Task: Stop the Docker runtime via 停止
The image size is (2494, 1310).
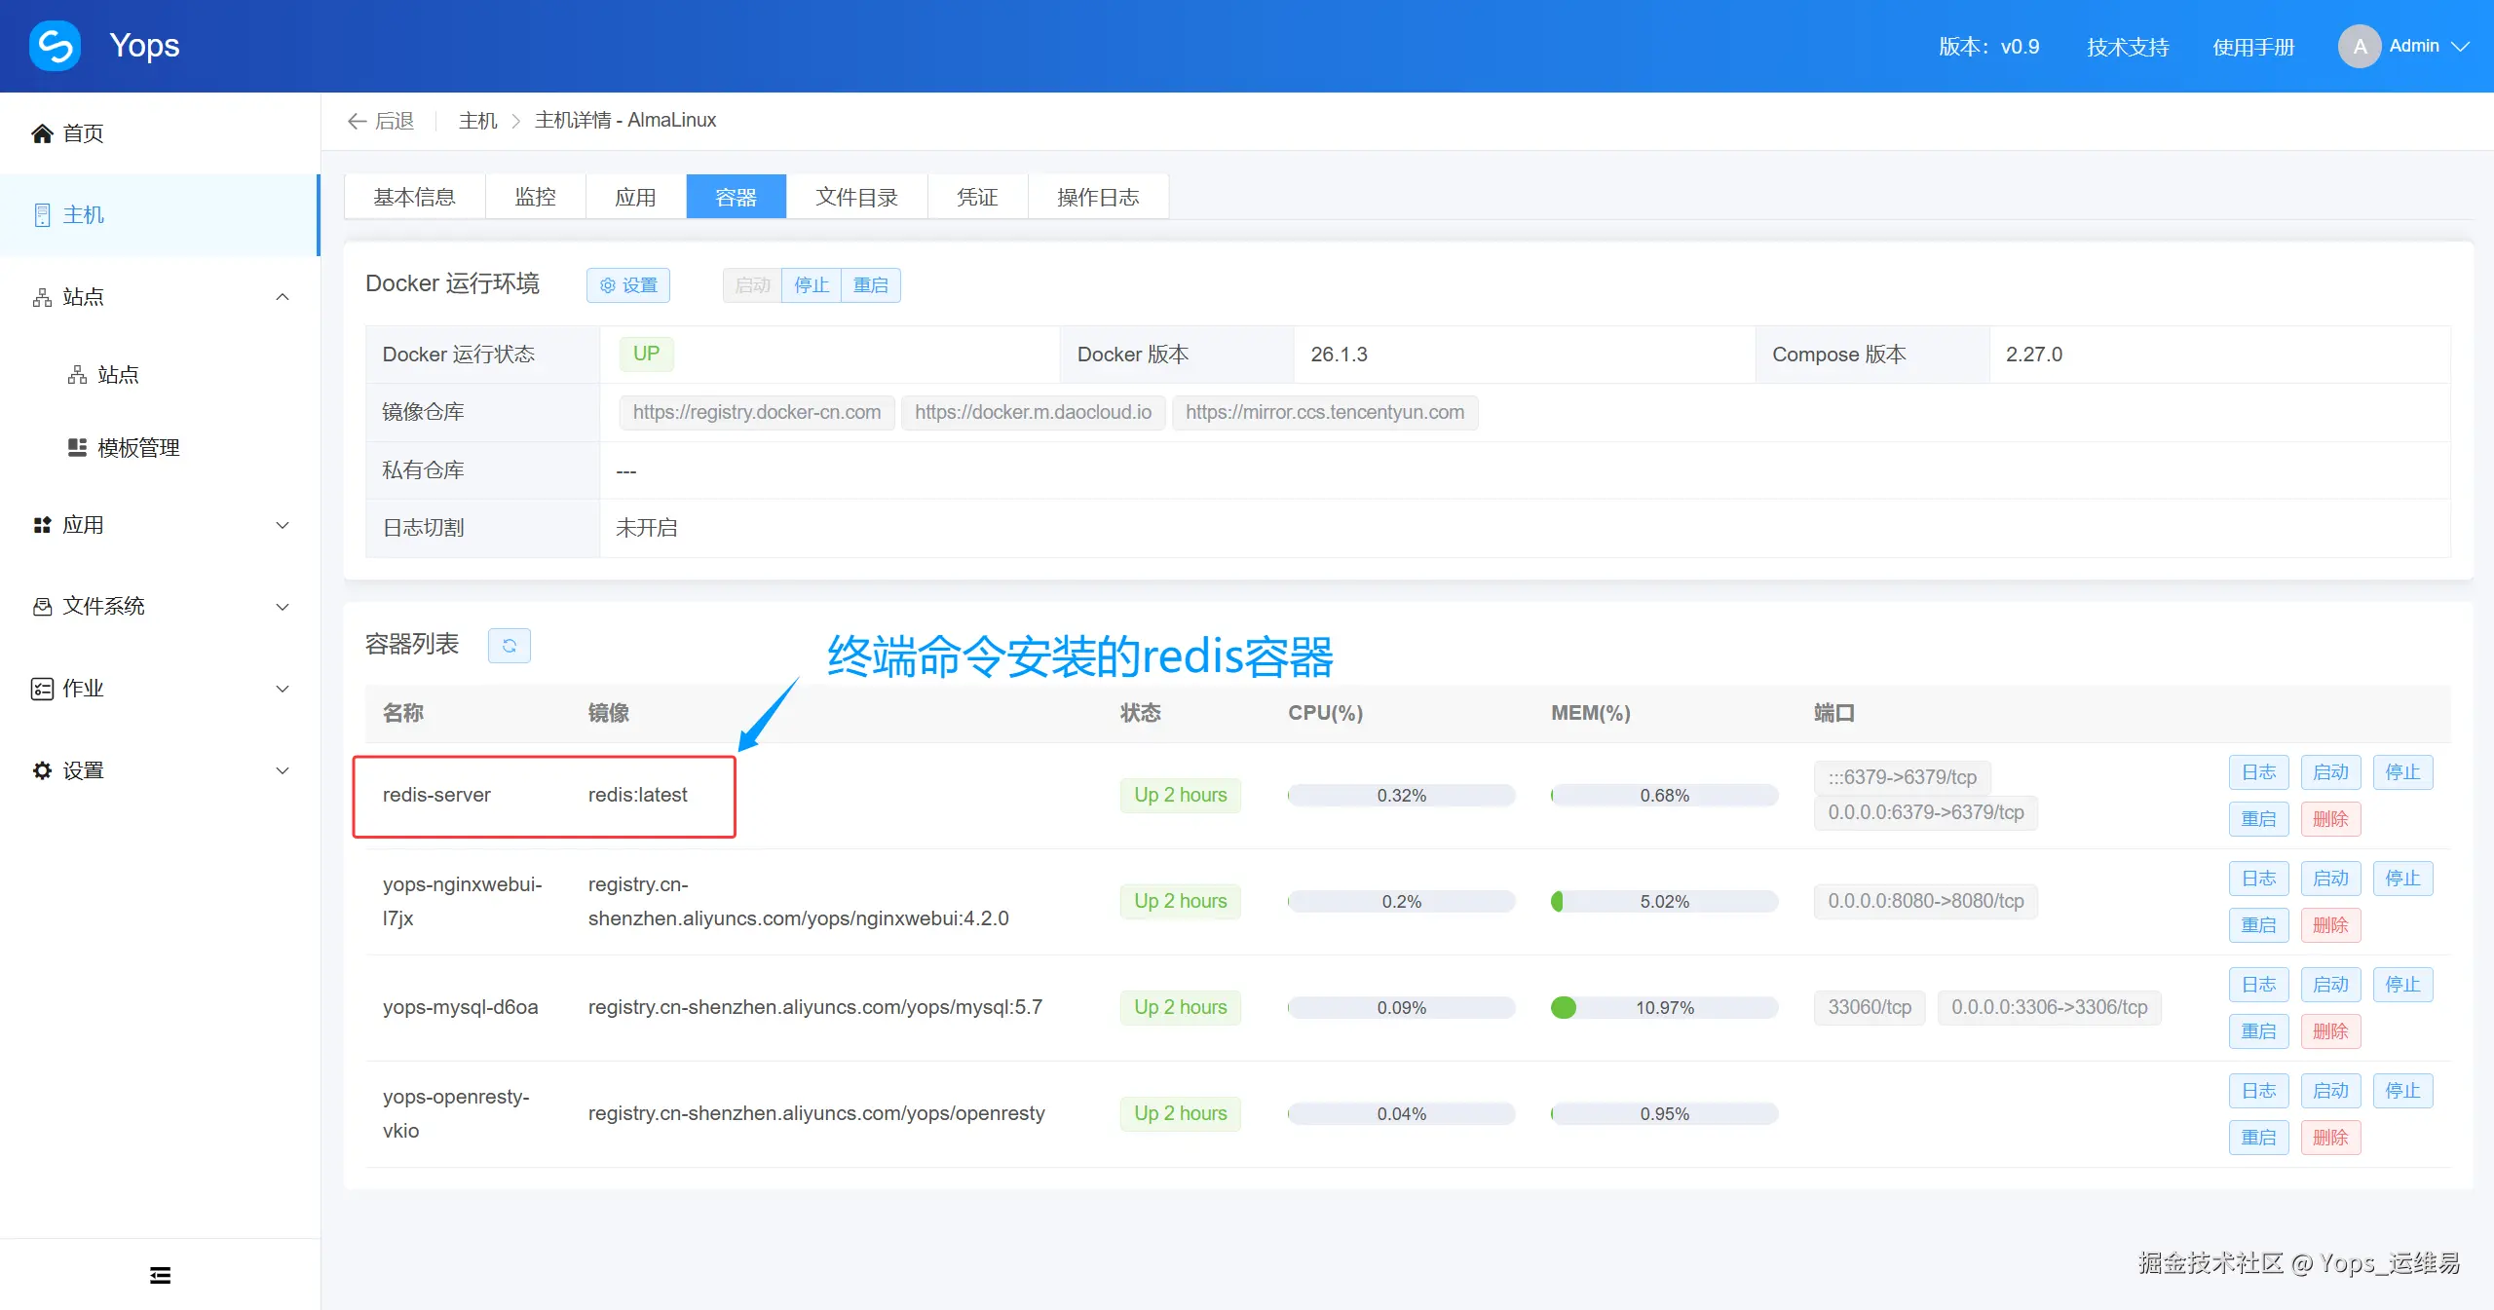Action: (811, 285)
